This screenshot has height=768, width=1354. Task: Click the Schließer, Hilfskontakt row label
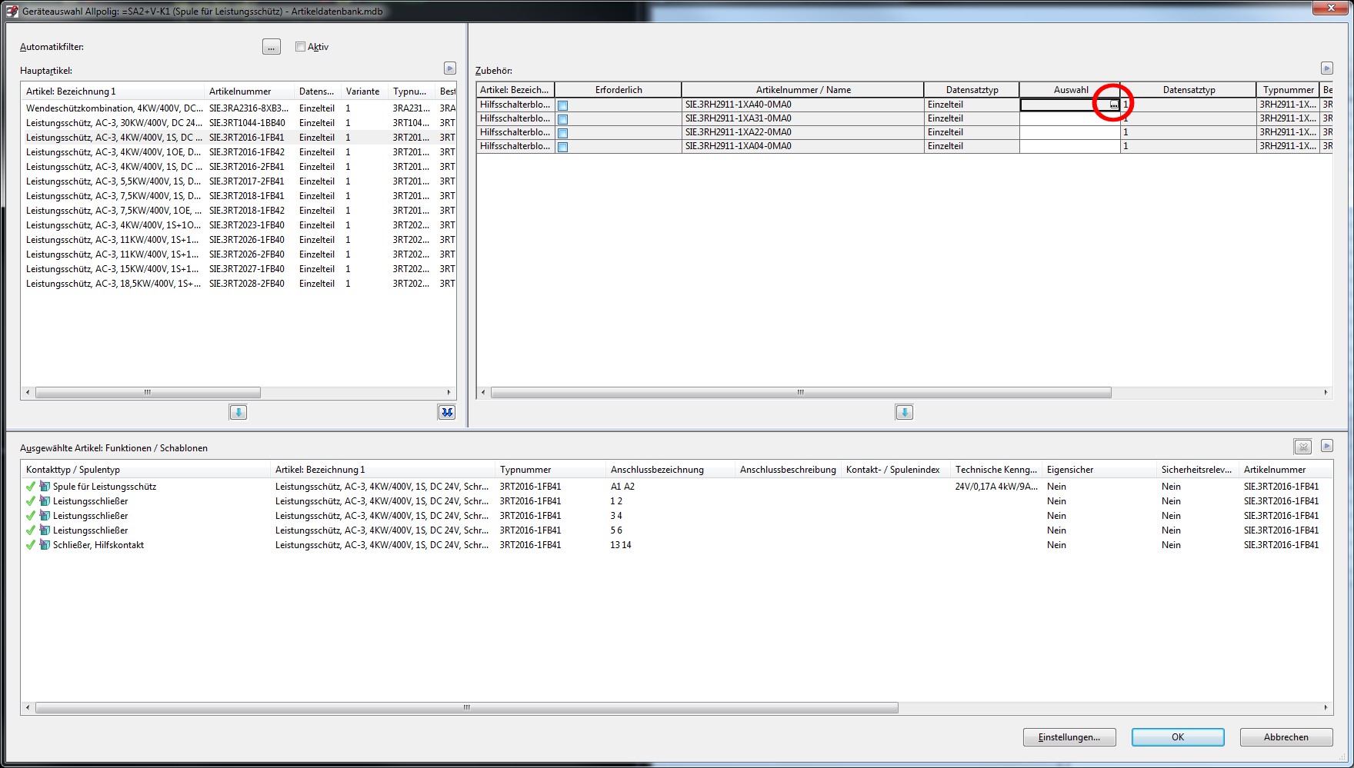(x=98, y=545)
